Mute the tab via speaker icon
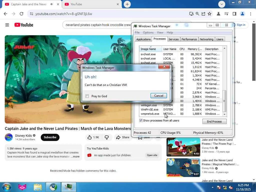256x192 pixels. [52, 4]
